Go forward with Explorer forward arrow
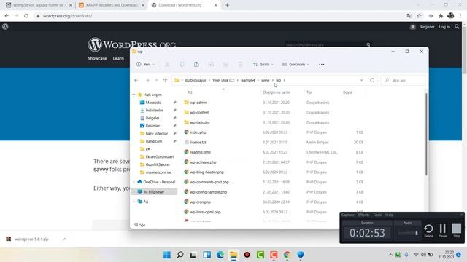467x262 pixels. (x=147, y=80)
